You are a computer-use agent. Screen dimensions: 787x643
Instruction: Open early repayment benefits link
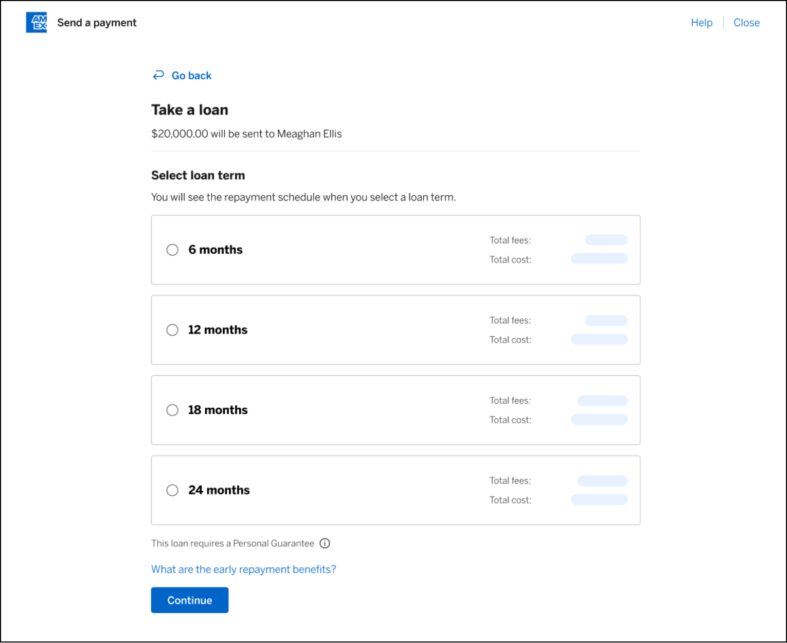243,569
